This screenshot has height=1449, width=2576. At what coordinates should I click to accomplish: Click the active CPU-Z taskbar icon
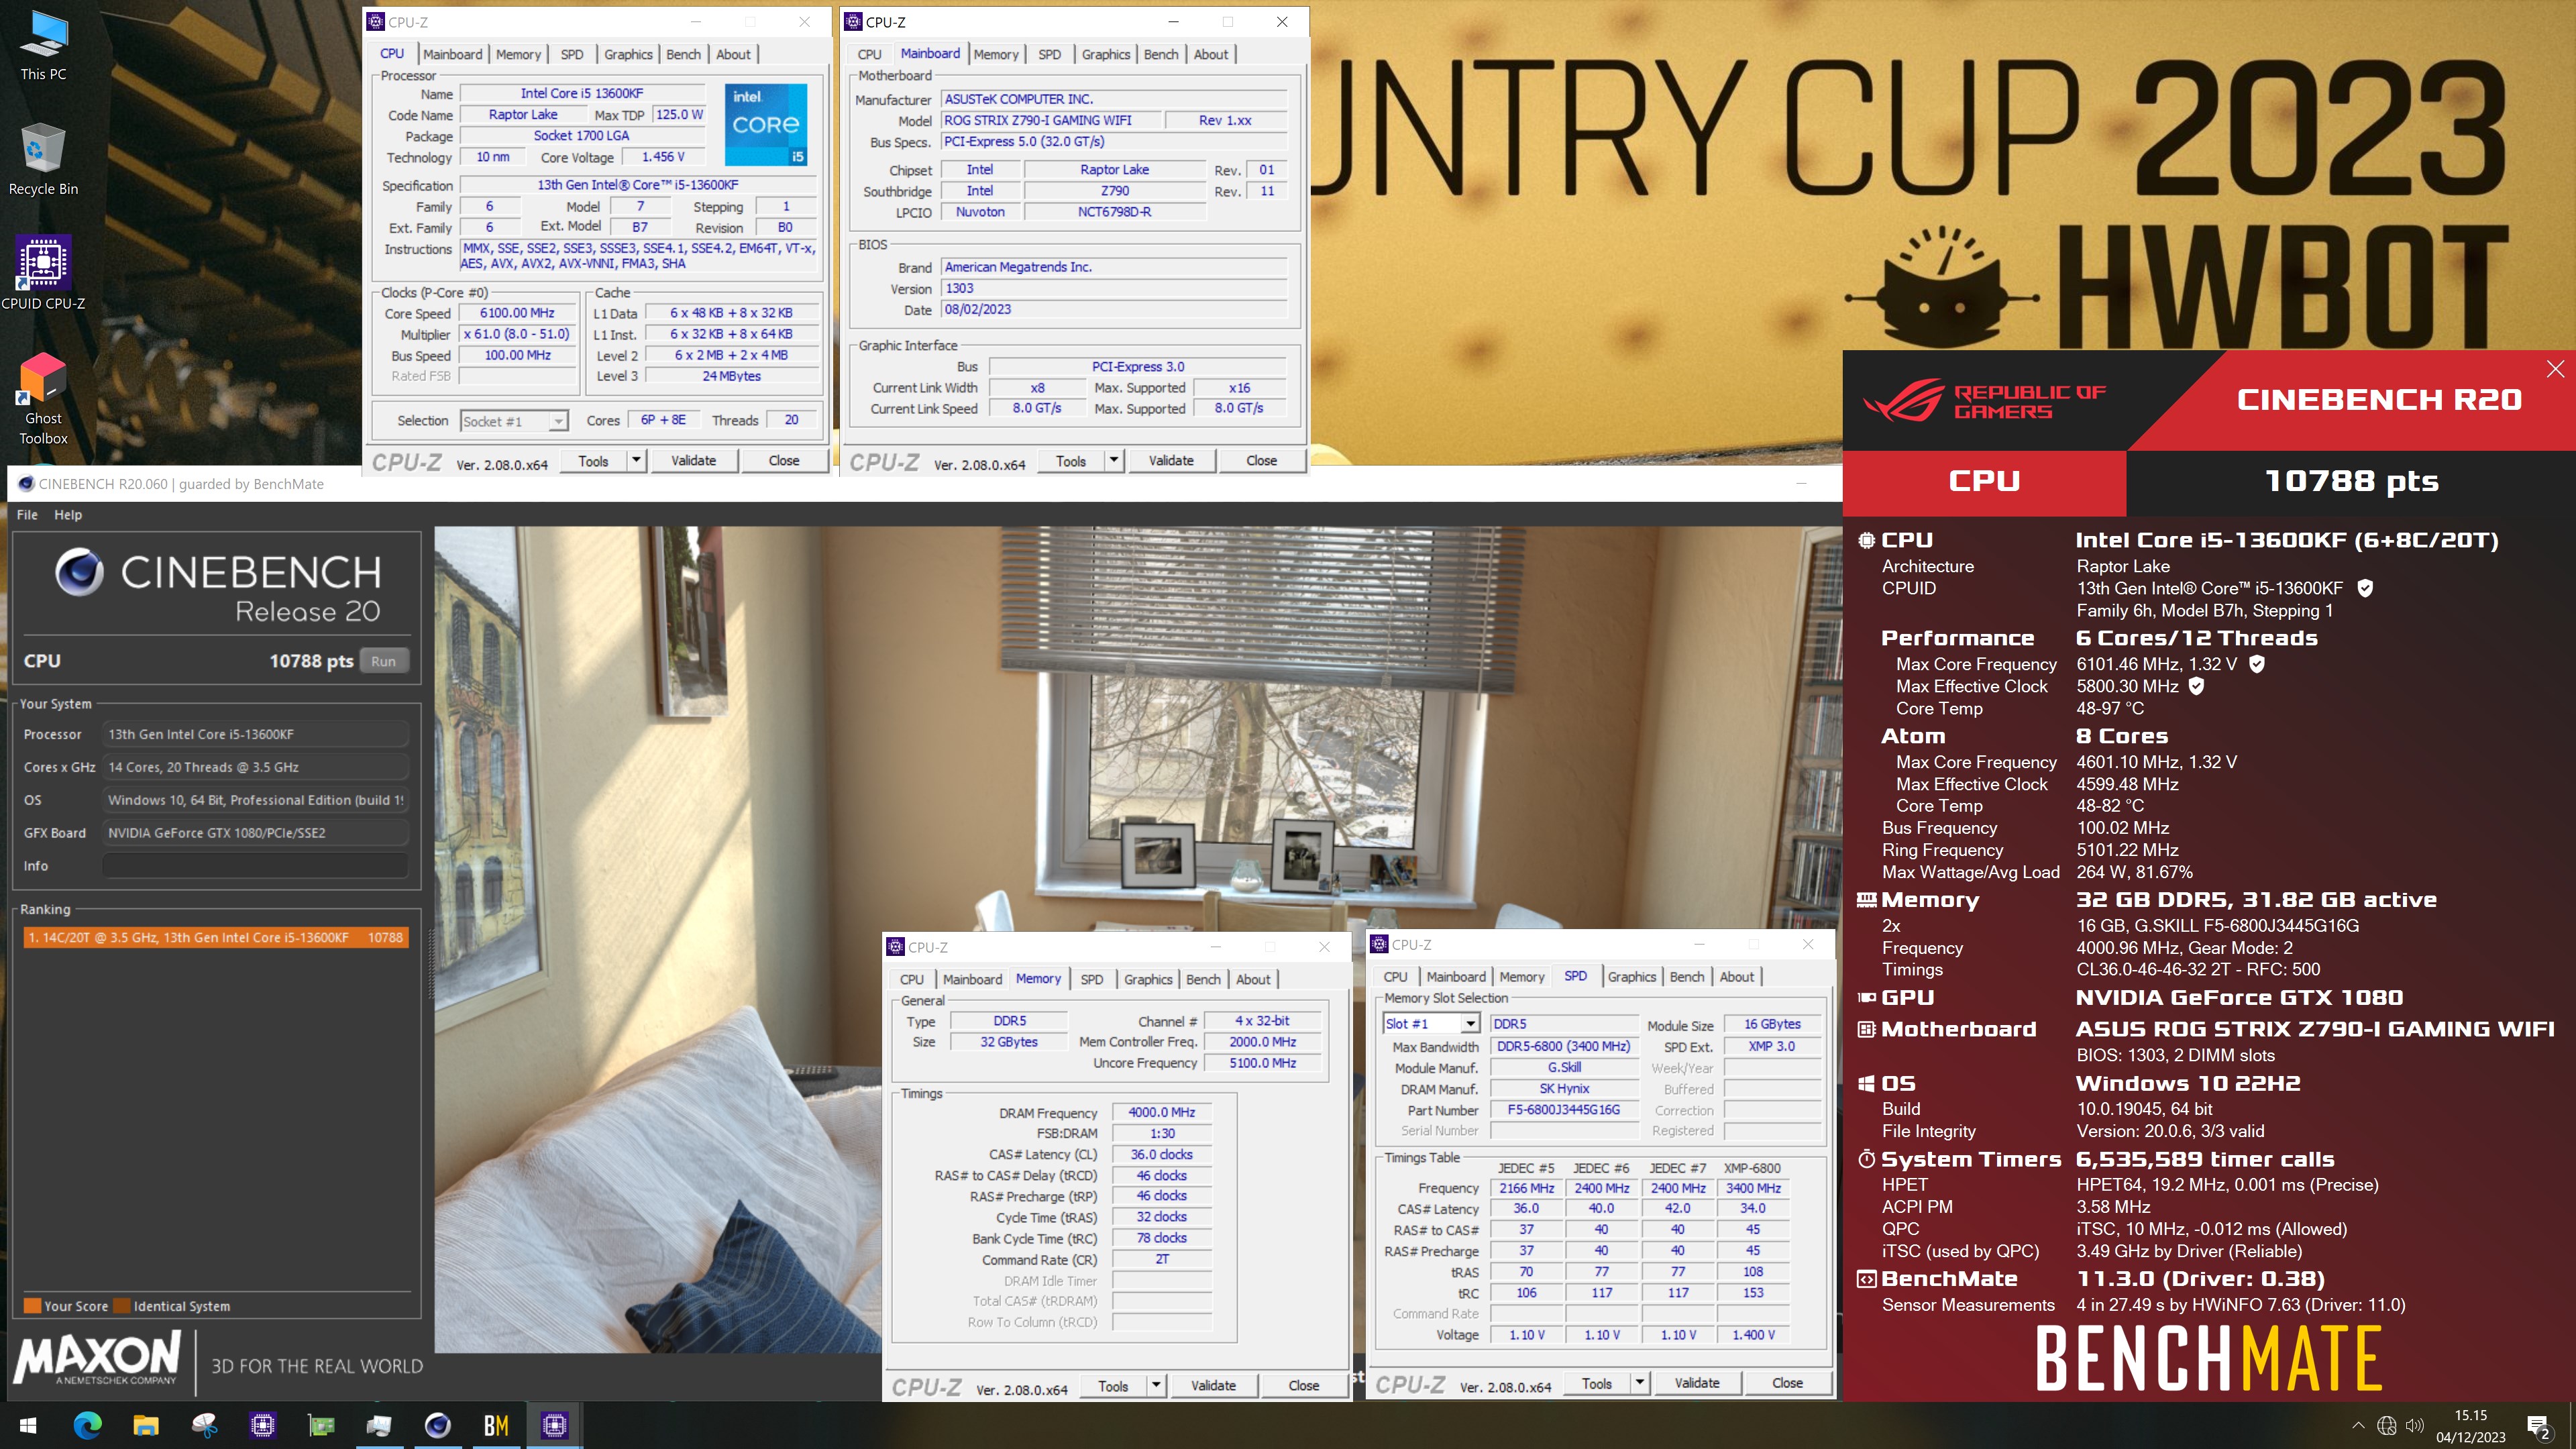click(554, 1425)
